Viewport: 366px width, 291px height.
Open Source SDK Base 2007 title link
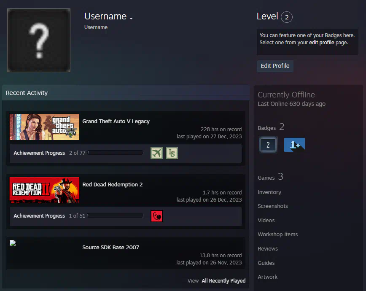[110, 247]
